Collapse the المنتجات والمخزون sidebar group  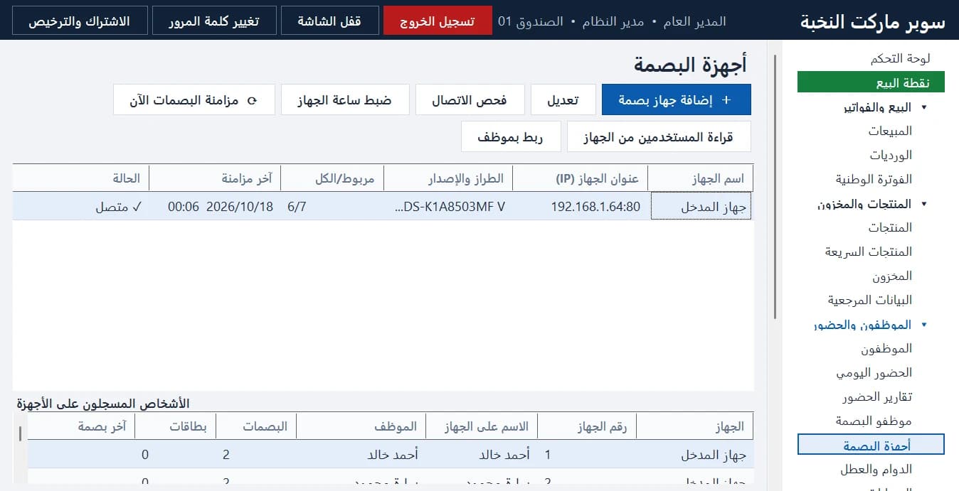coord(924,204)
